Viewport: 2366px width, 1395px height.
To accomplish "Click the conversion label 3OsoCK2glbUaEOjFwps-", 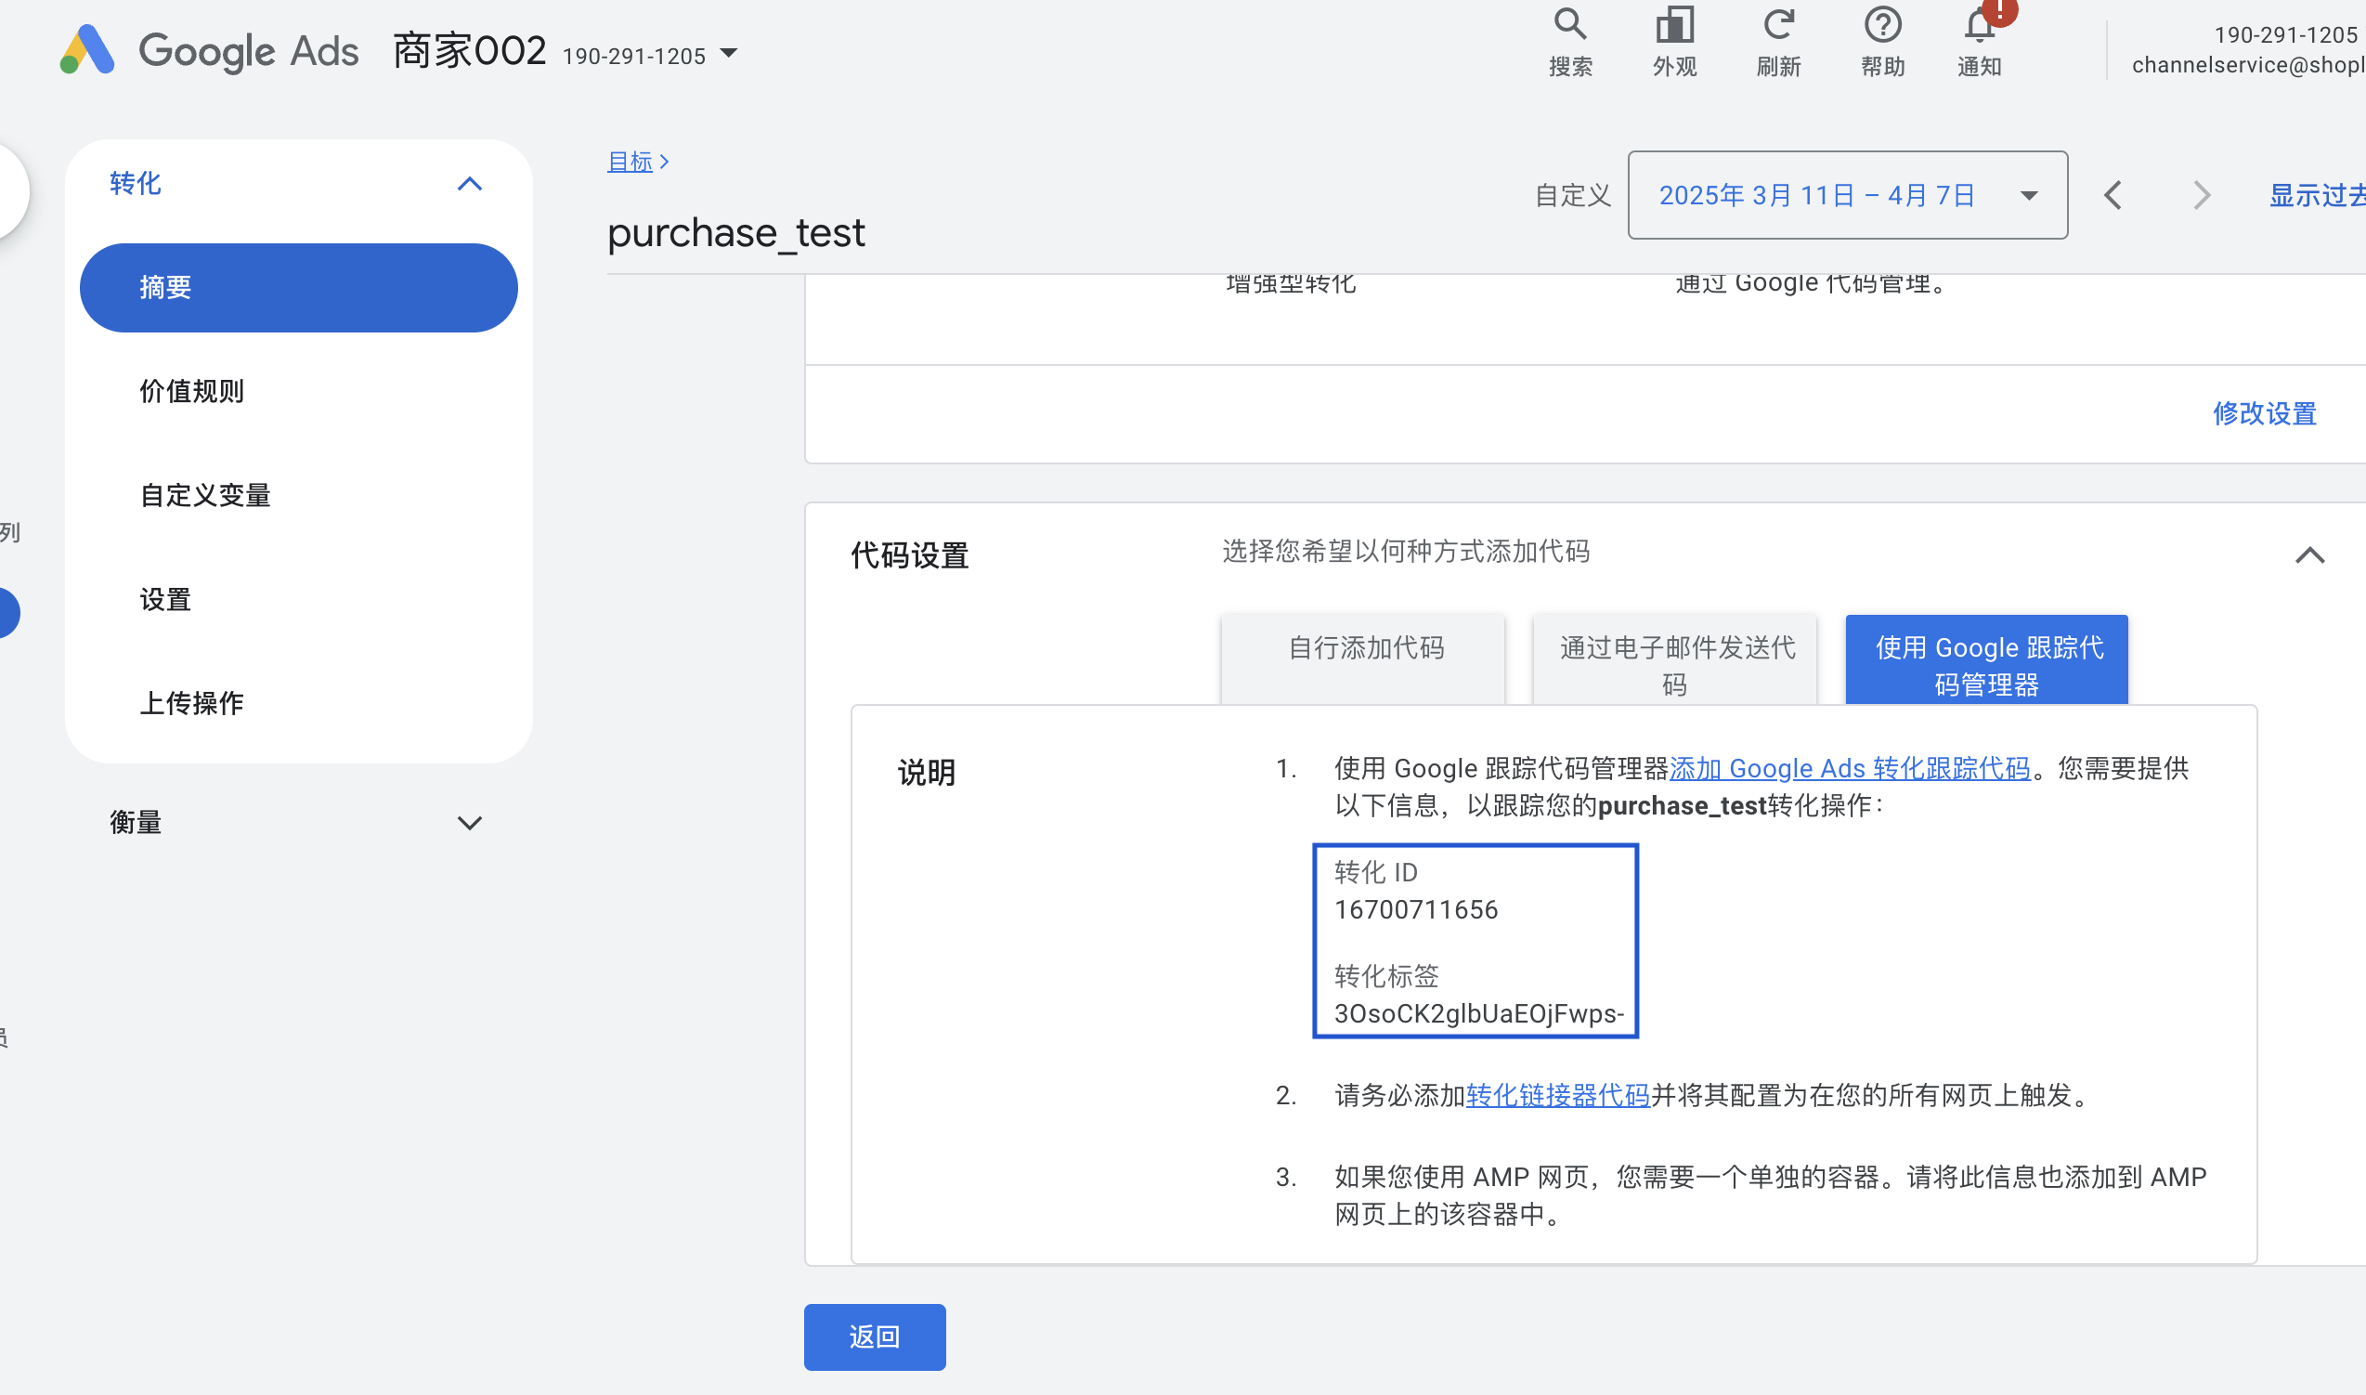I will [x=1479, y=1014].
